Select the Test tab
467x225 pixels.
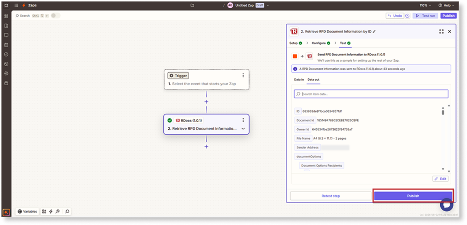click(x=345, y=43)
